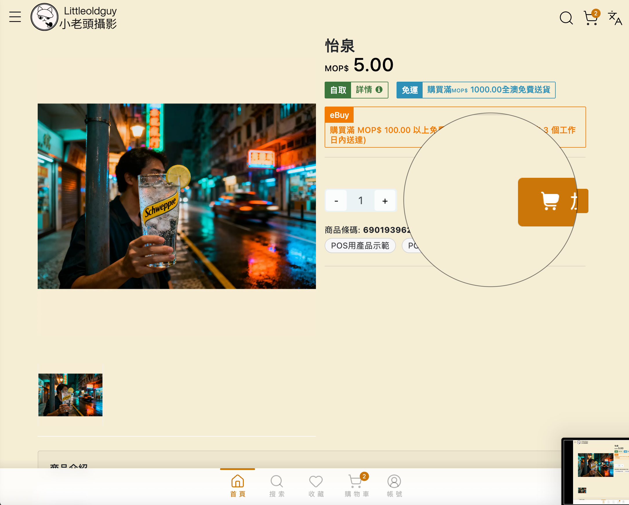629x505 pixels.
Task: Open search from top header magnifier
Action: click(x=566, y=18)
